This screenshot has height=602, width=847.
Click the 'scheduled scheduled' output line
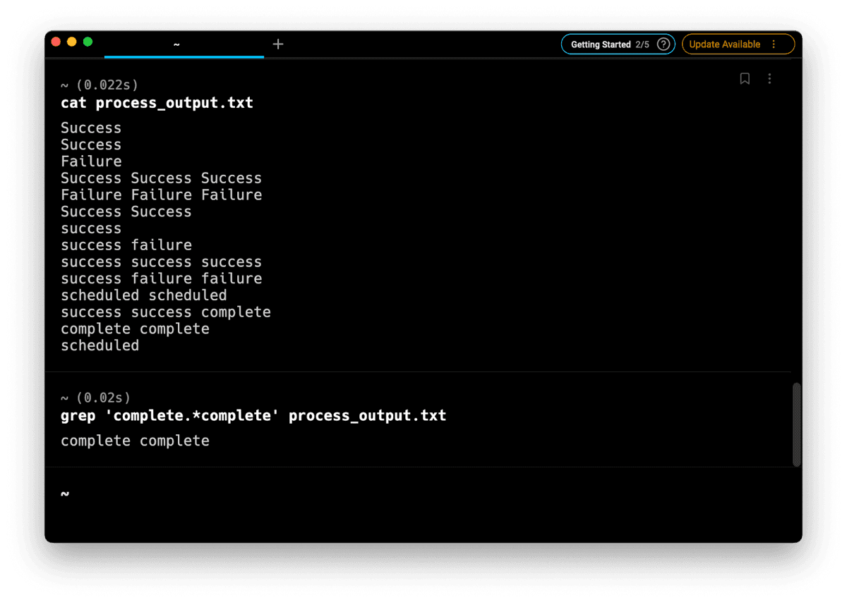pos(143,295)
